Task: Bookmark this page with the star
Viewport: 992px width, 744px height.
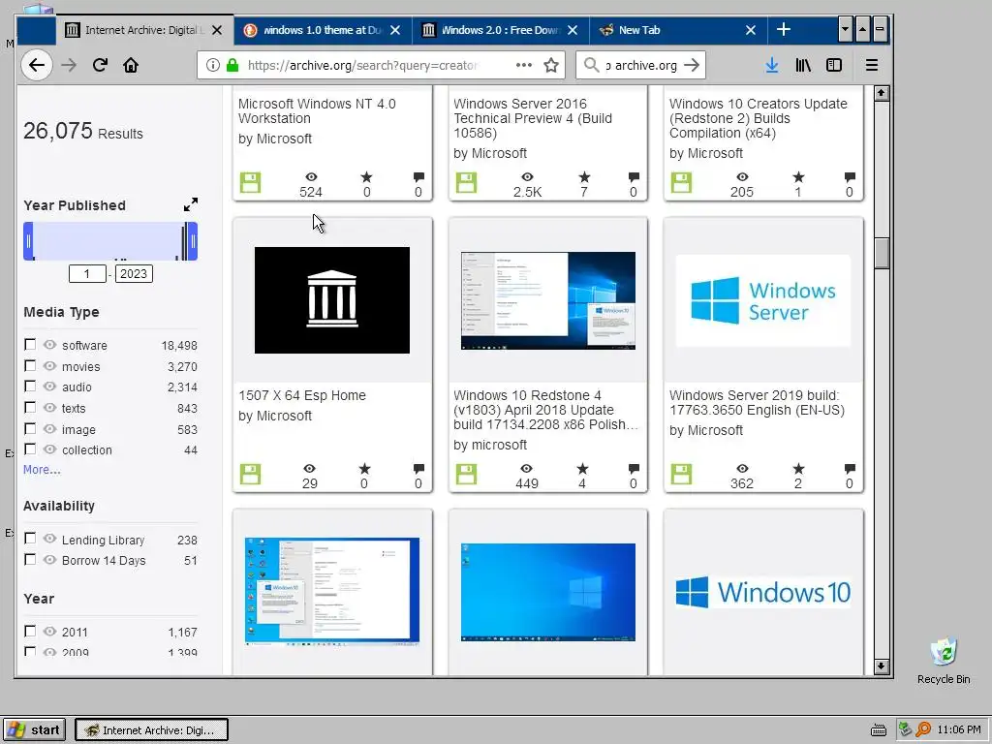Action: [x=551, y=65]
